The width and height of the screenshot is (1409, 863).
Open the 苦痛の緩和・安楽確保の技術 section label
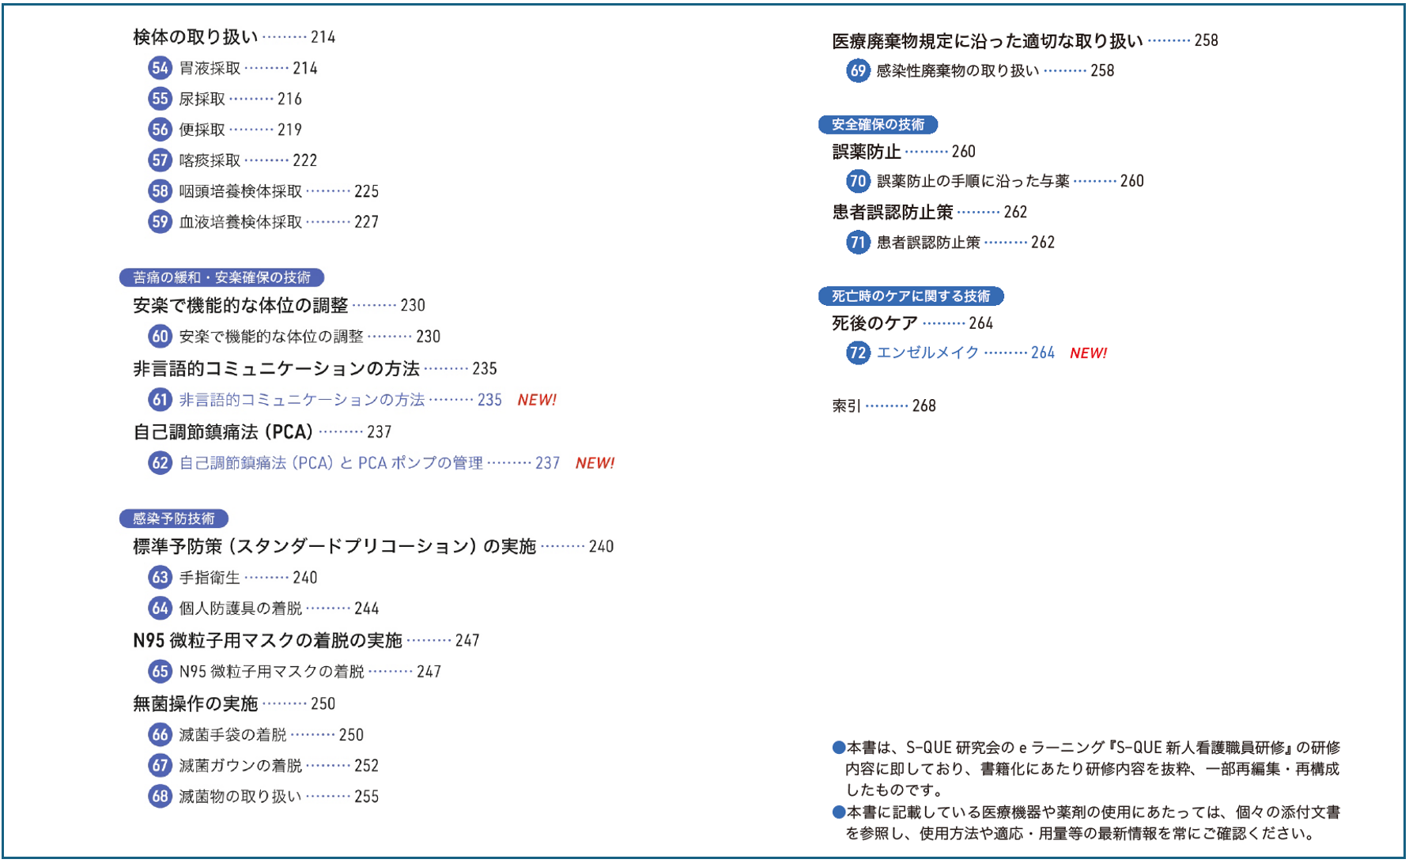[221, 277]
